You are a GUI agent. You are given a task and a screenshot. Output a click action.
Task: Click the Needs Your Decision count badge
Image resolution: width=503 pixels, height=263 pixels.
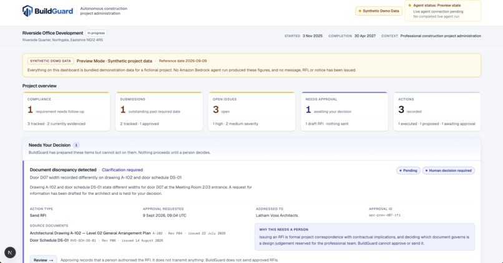click(x=76, y=145)
